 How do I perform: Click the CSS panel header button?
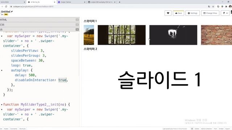[x=77, y=25]
